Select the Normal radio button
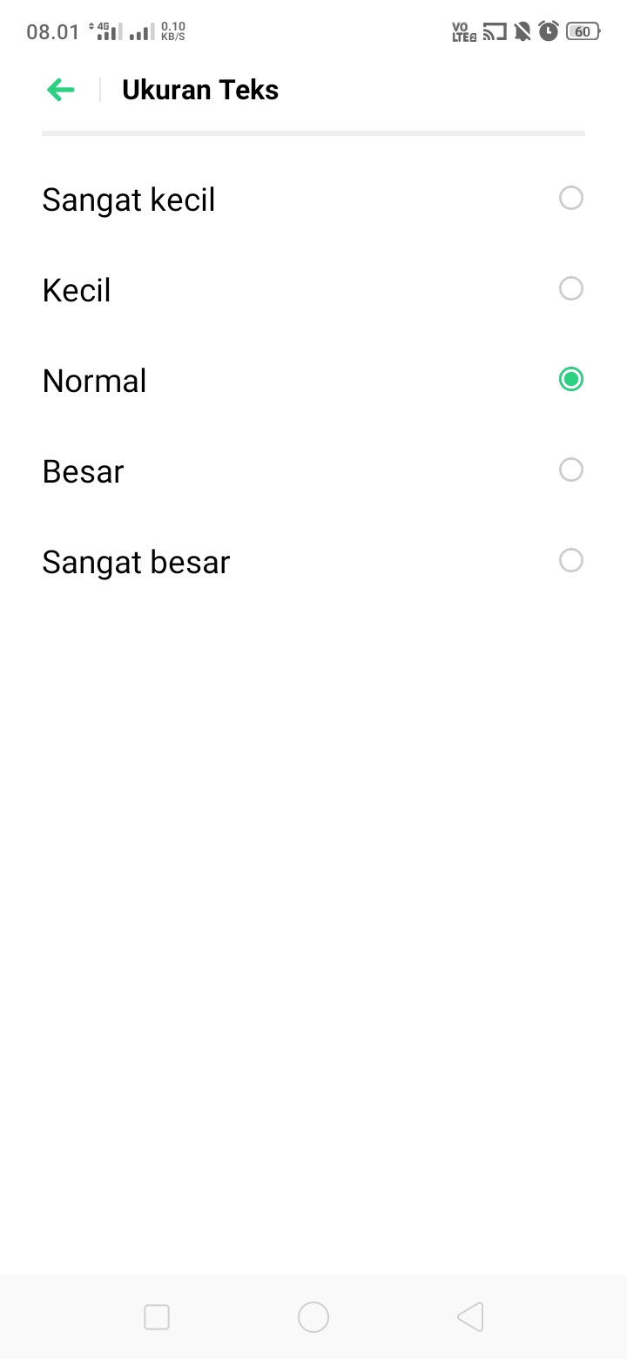The height and width of the screenshot is (1359, 627). point(571,380)
